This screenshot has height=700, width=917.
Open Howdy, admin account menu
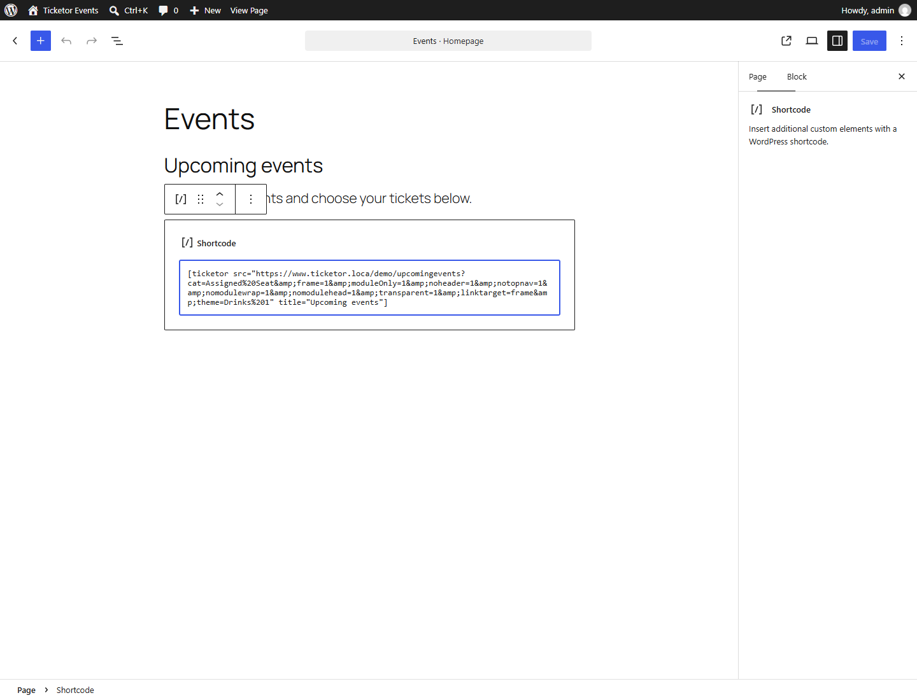(x=876, y=10)
